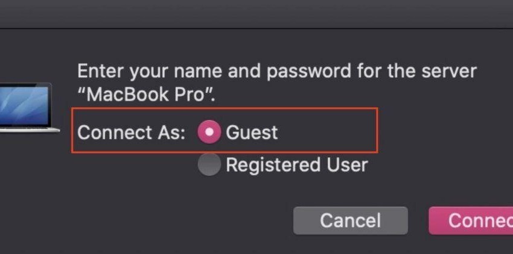Screen dimensions: 513x254
Task: Click the "Guest" text label
Action: (x=252, y=132)
